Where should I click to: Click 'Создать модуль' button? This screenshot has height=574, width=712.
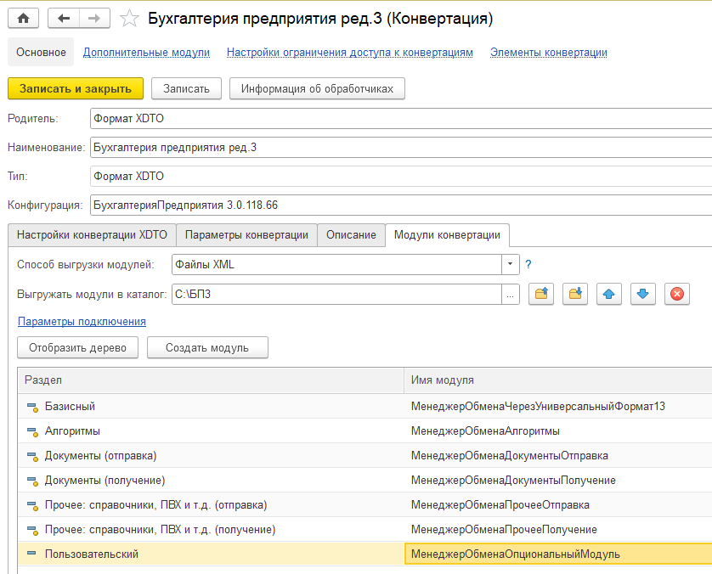click(207, 347)
